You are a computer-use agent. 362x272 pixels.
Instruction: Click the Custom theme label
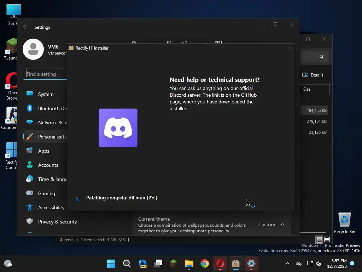pos(267,225)
